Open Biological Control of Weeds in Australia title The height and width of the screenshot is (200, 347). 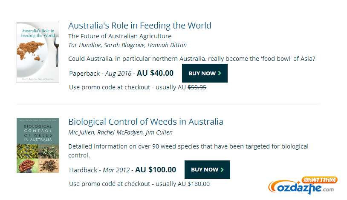point(146,122)
